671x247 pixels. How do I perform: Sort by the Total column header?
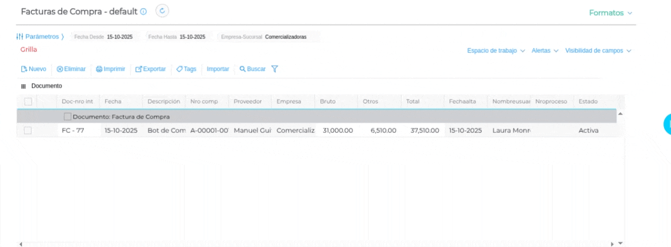tap(413, 102)
